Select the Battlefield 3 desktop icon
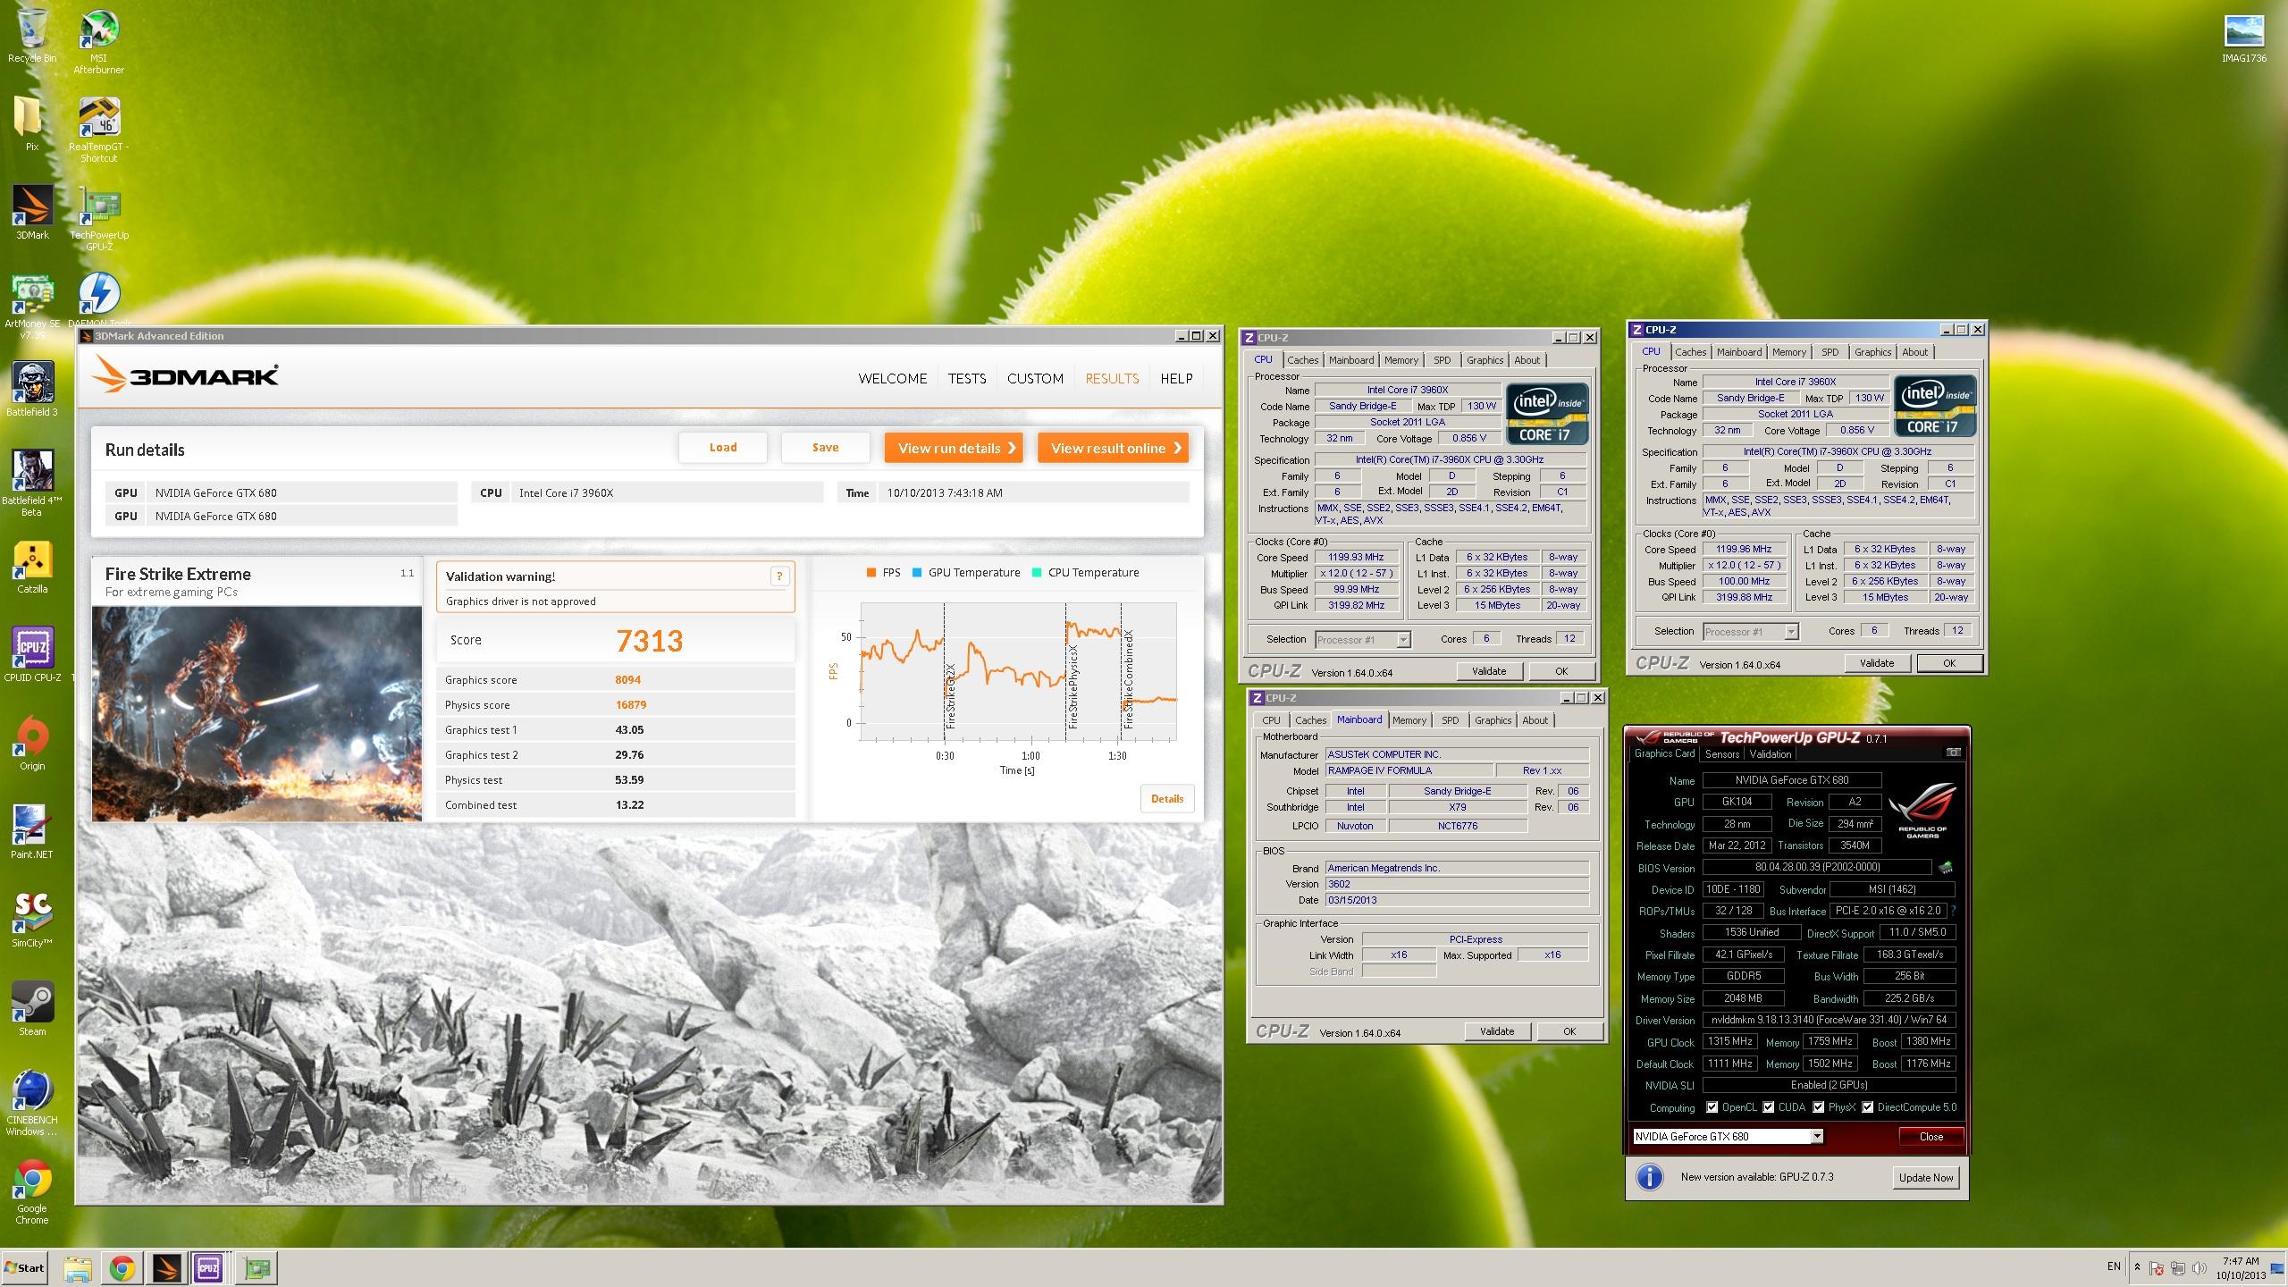The image size is (2288, 1287). [x=32, y=389]
